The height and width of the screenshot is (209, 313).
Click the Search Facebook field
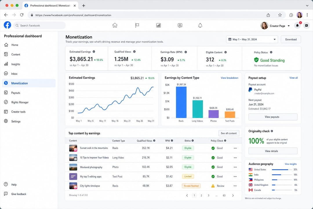click(x=39, y=26)
